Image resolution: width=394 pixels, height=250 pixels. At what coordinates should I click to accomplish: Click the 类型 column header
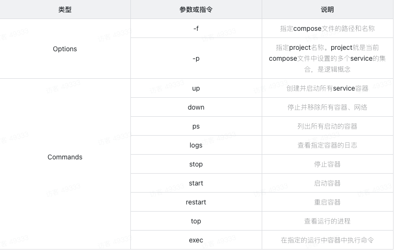pos(65,9)
